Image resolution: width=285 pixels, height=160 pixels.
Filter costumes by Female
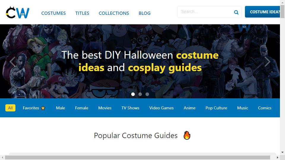click(x=82, y=108)
